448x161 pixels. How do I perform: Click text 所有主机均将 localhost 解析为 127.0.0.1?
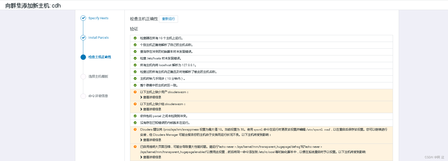coord(168,65)
